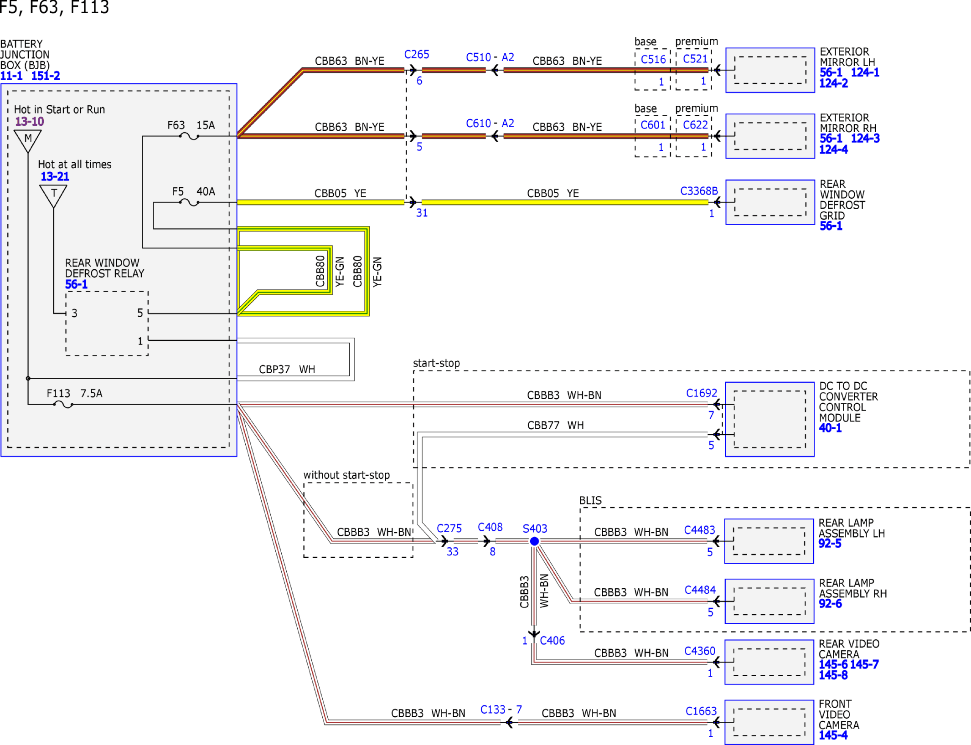Click the F113 7.5A fuse symbol
Image resolution: width=971 pixels, height=745 pixels.
[63, 404]
